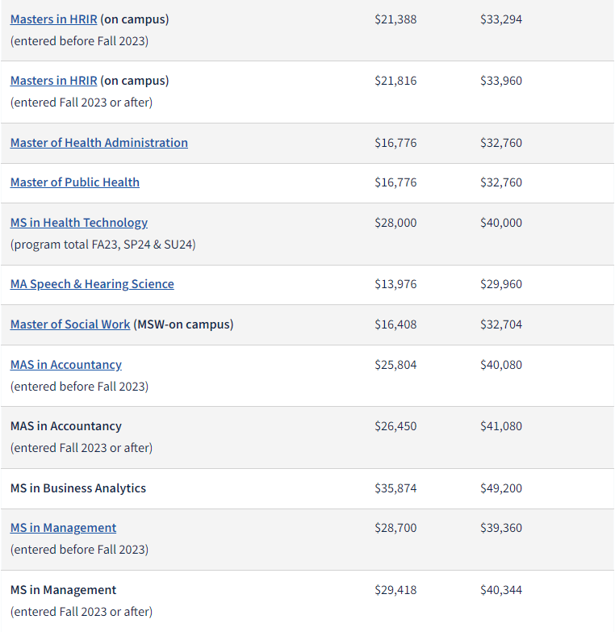Click $40,000 Health Technology tuition amount
The image size is (615, 632).
(x=501, y=223)
